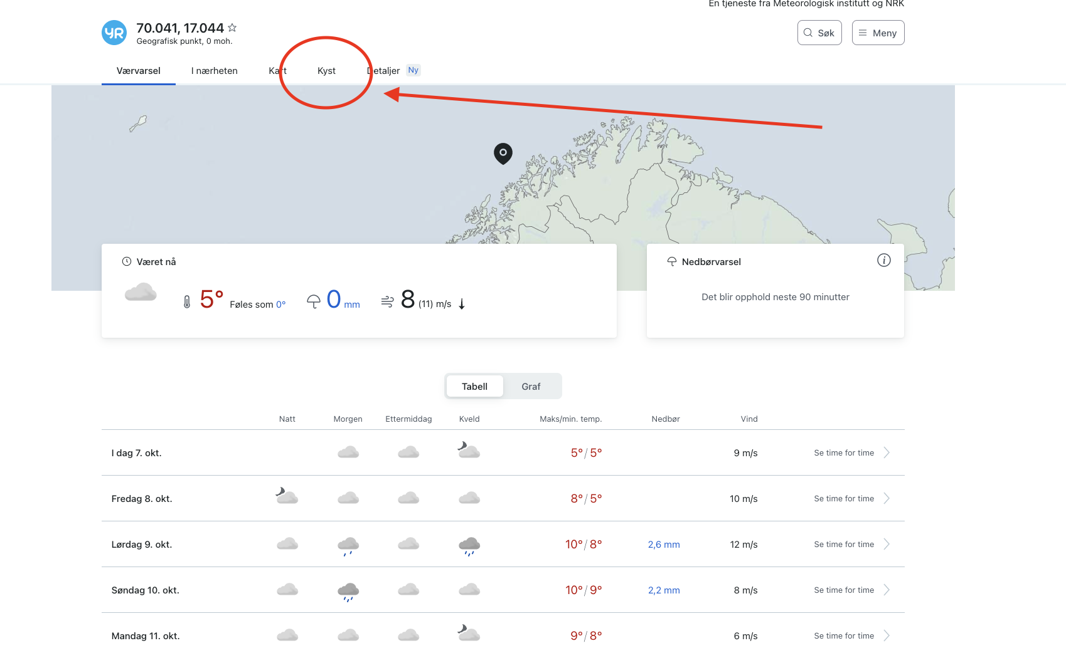Favorite location with the star icon
The width and height of the screenshot is (1066, 658).
click(x=232, y=28)
